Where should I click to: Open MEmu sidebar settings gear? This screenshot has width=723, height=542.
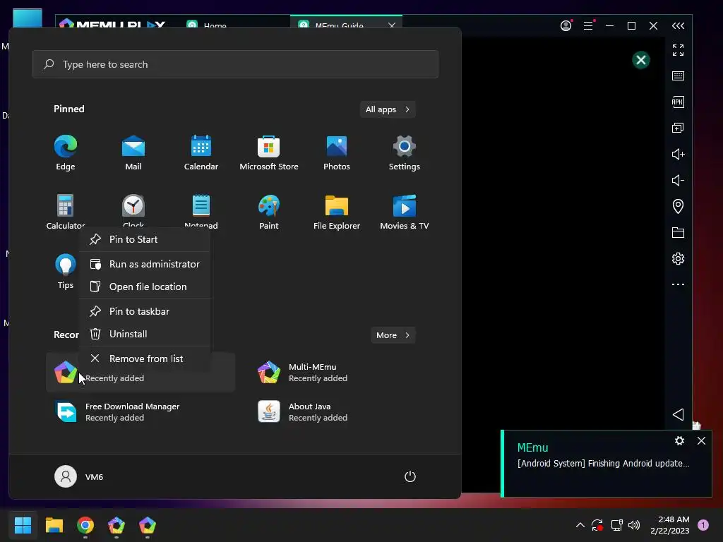(678, 258)
